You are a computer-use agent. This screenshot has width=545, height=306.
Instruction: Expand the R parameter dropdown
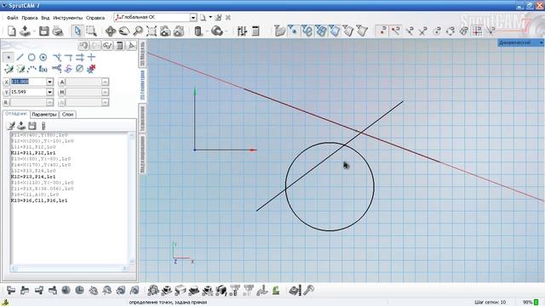coord(49,102)
